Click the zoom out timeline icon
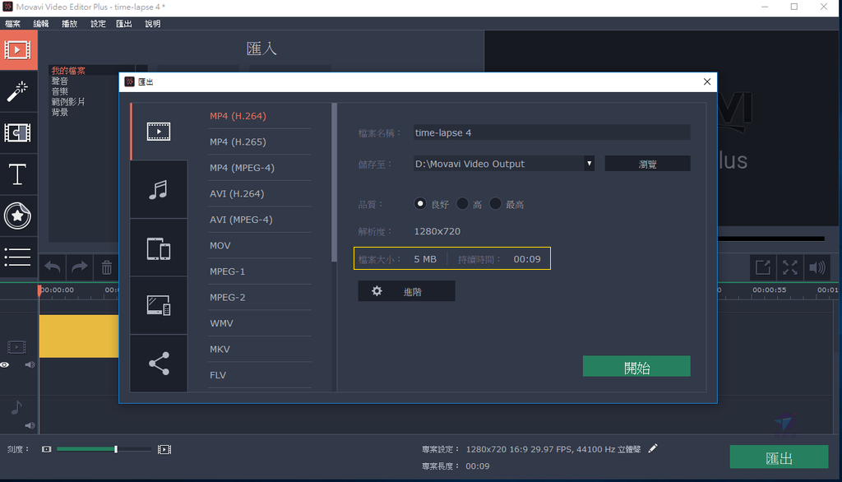This screenshot has height=482, width=842. [47, 449]
